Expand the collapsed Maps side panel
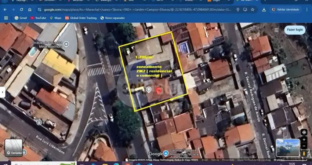 point(3,92)
